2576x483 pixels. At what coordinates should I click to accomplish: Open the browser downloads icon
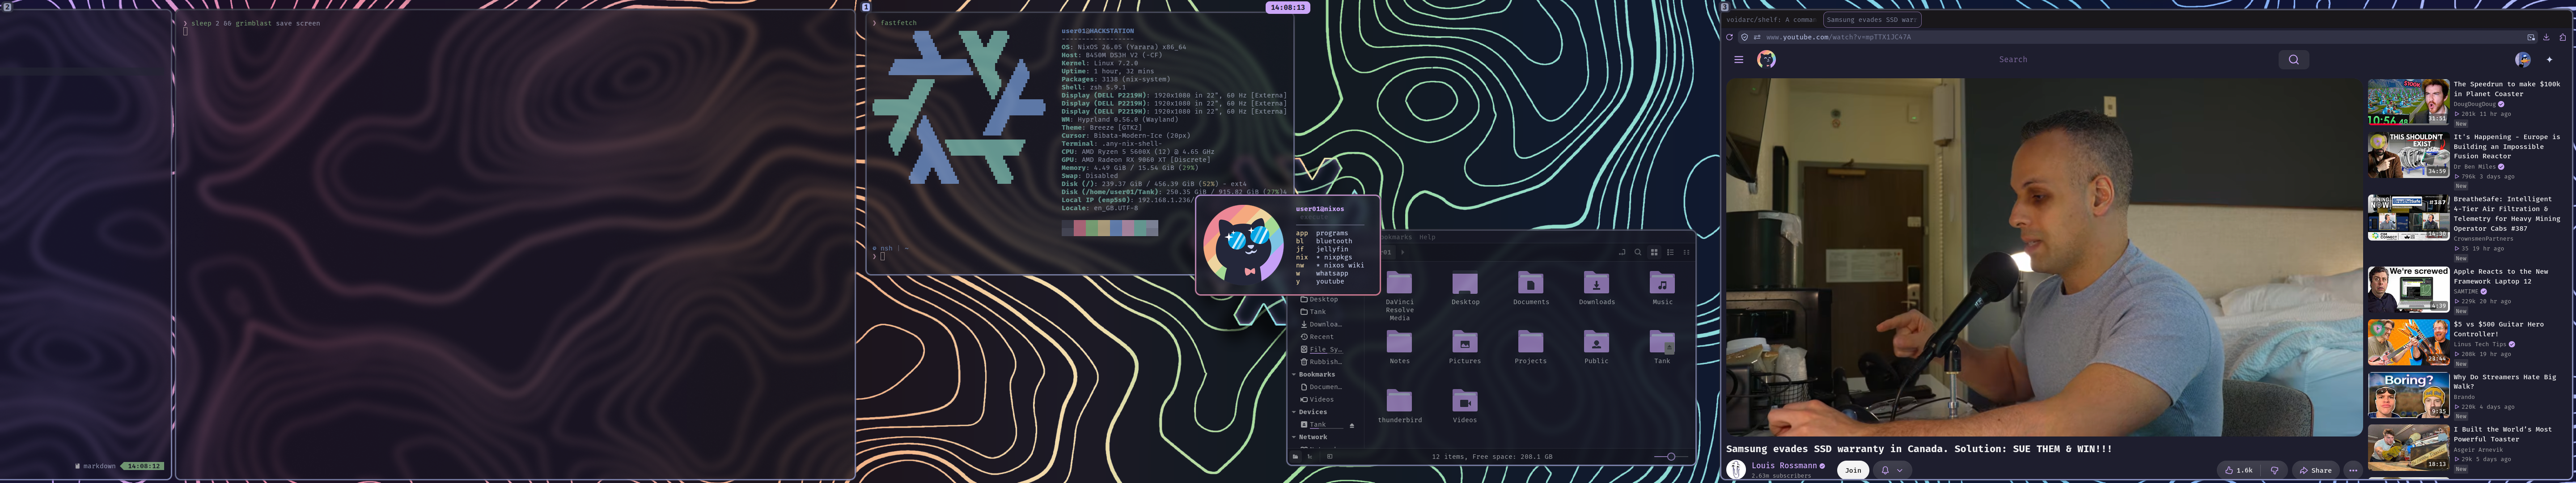click(x=2546, y=37)
